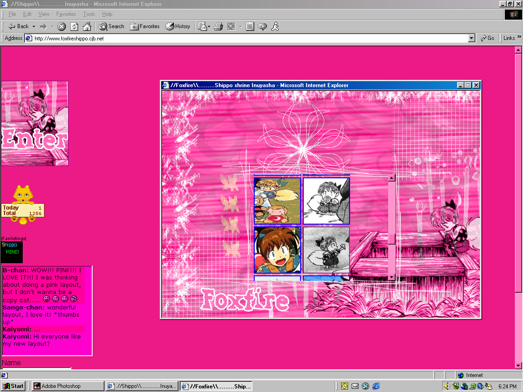Click the greyed fullscreen-style toolbar icon
Viewport: 523px width, 392px height.
pos(231,26)
